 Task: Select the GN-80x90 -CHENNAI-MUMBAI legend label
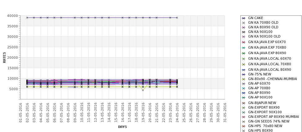(x=273, y=79)
